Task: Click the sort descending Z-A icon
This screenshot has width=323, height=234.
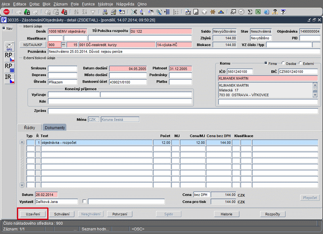Action: [x=84, y=12]
